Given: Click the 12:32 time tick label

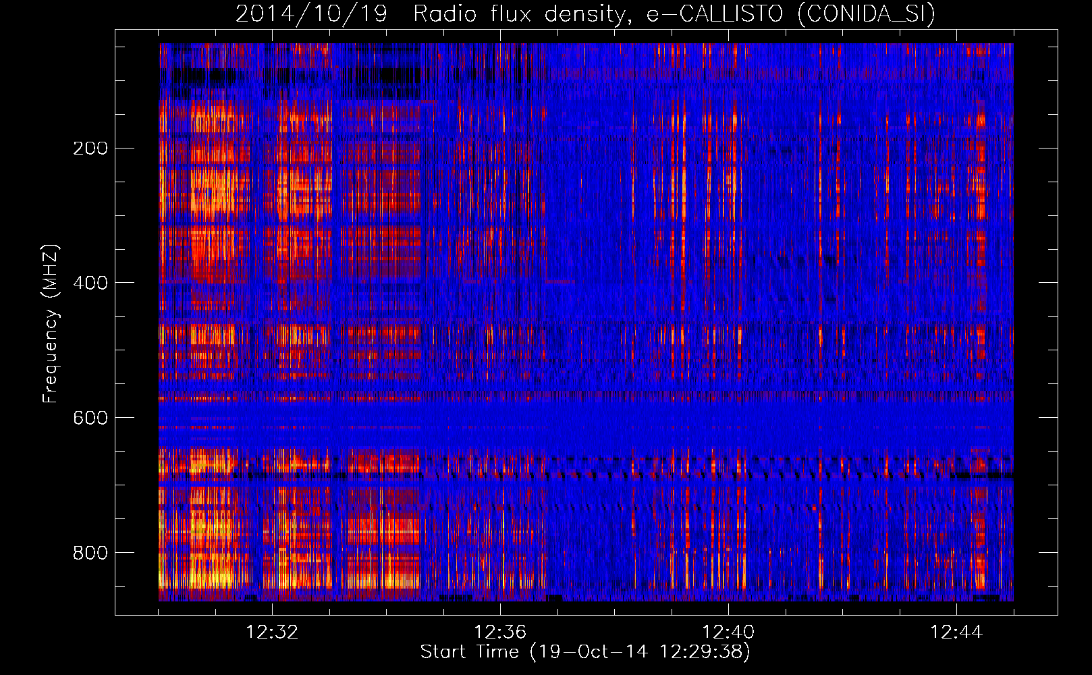Looking at the screenshot, I should pyautogui.click(x=272, y=632).
